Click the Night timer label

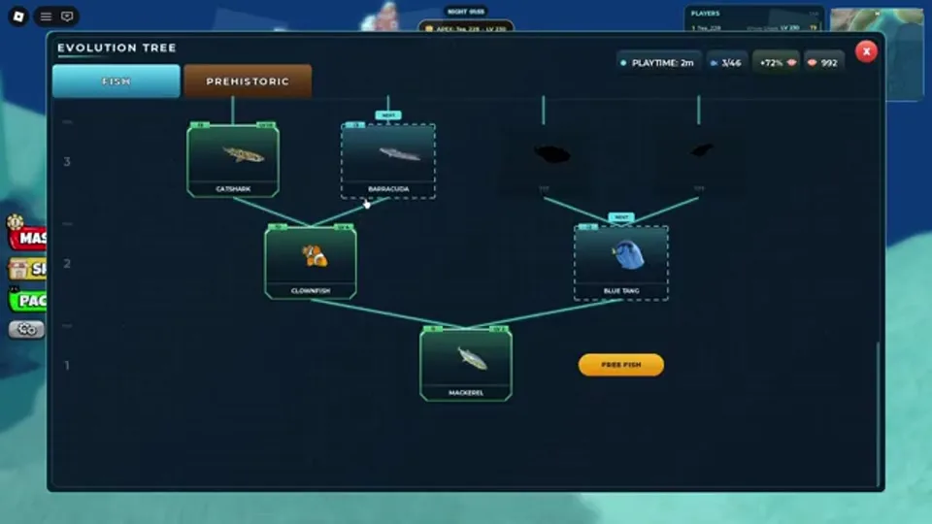click(466, 12)
